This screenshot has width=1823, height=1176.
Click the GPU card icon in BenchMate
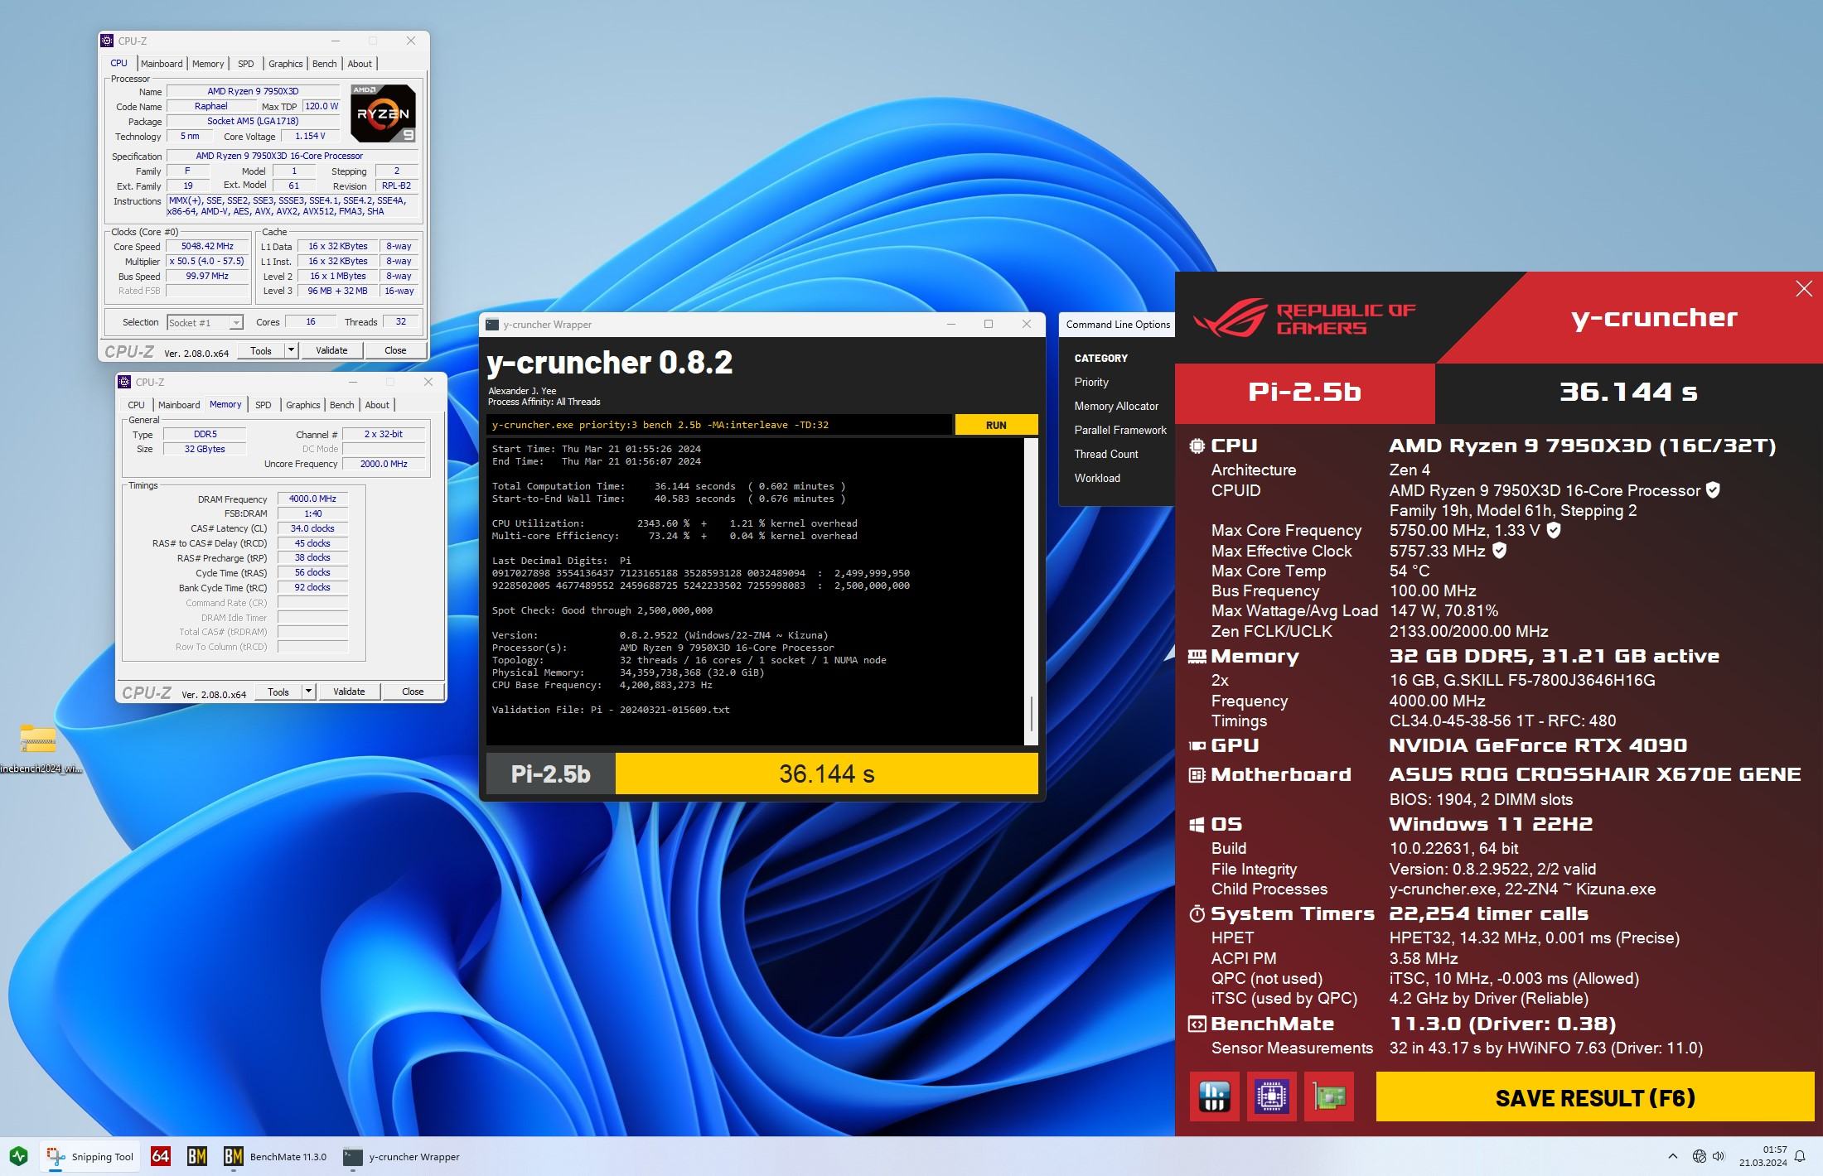(1328, 1096)
